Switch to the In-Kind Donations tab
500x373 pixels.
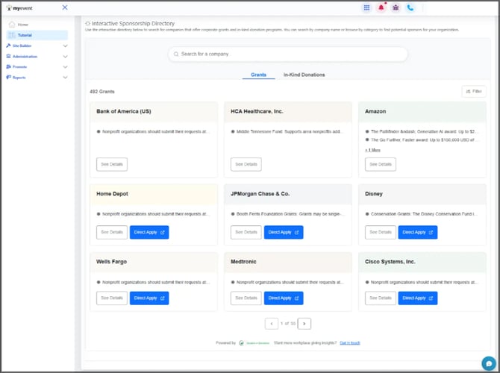click(x=304, y=75)
